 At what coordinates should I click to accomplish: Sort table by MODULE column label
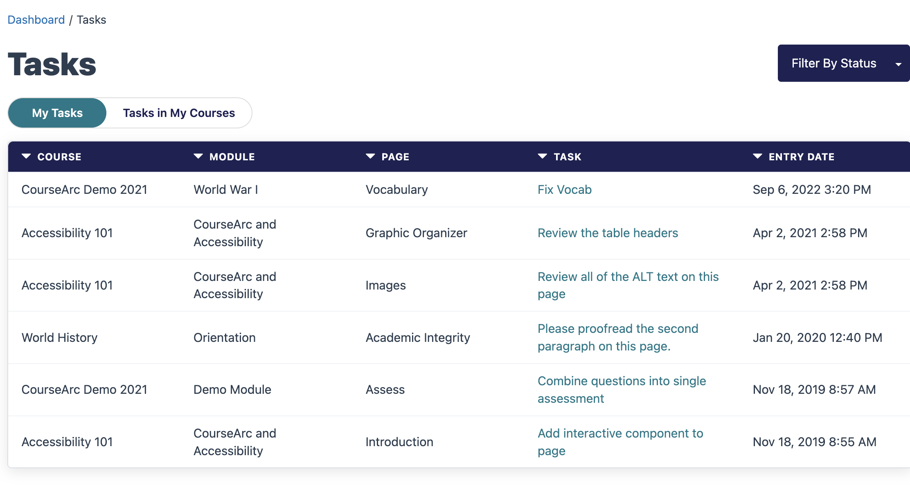(x=232, y=157)
